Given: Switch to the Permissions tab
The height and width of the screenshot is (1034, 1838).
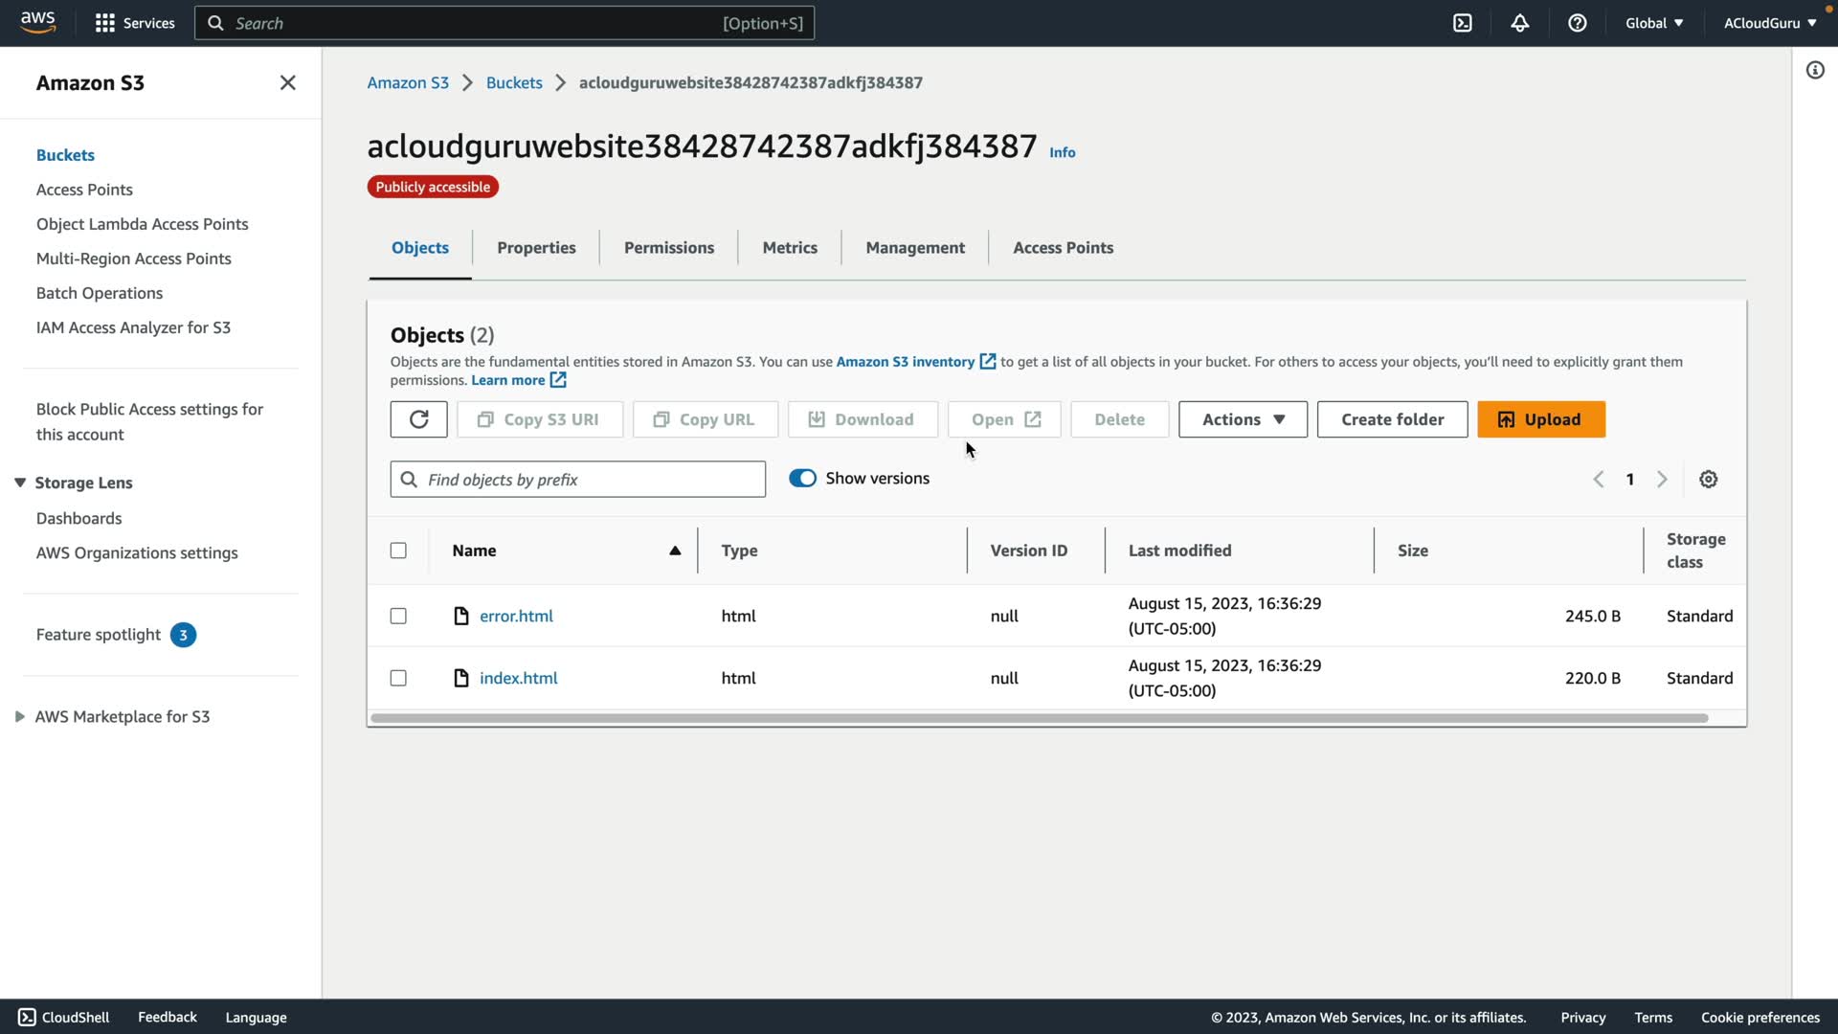Looking at the screenshot, I should point(668,247).
